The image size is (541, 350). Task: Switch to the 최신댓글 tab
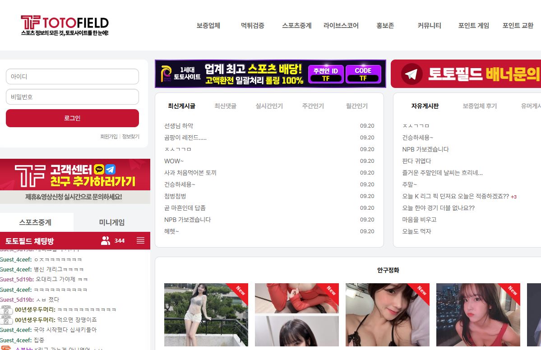tap(225, 106)
